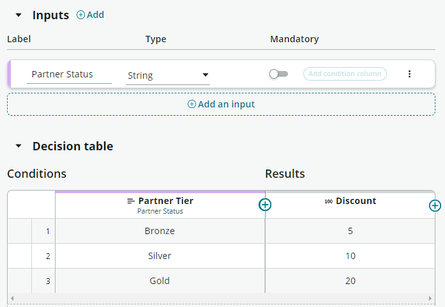
Task: Click the Type column header
Action: tap(156, 39)
